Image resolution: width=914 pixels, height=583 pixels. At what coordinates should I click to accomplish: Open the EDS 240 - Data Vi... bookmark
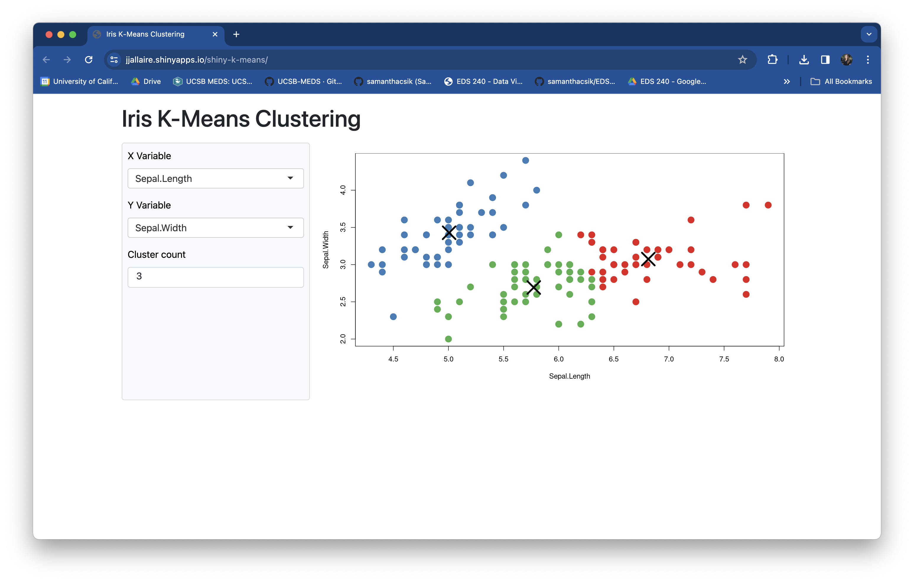[x=484, y=82]
